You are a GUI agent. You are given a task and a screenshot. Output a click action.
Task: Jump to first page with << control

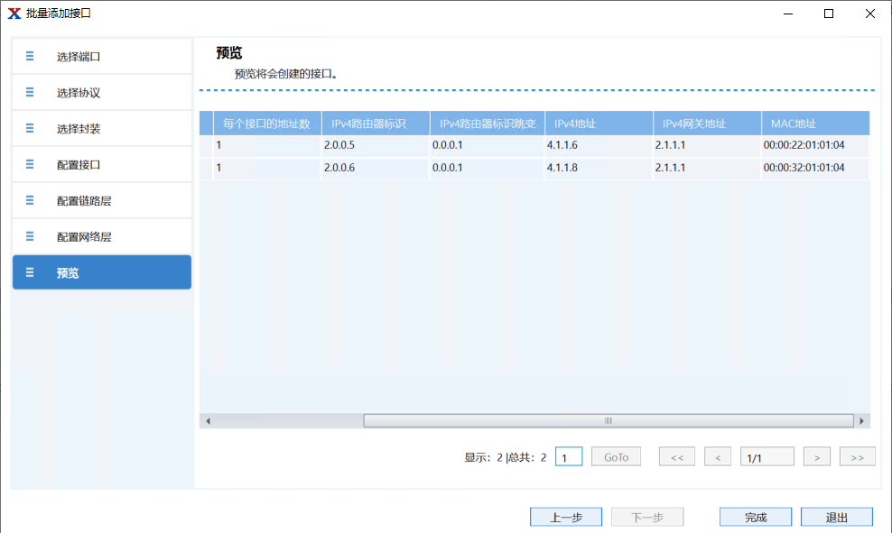click(676, 456)
